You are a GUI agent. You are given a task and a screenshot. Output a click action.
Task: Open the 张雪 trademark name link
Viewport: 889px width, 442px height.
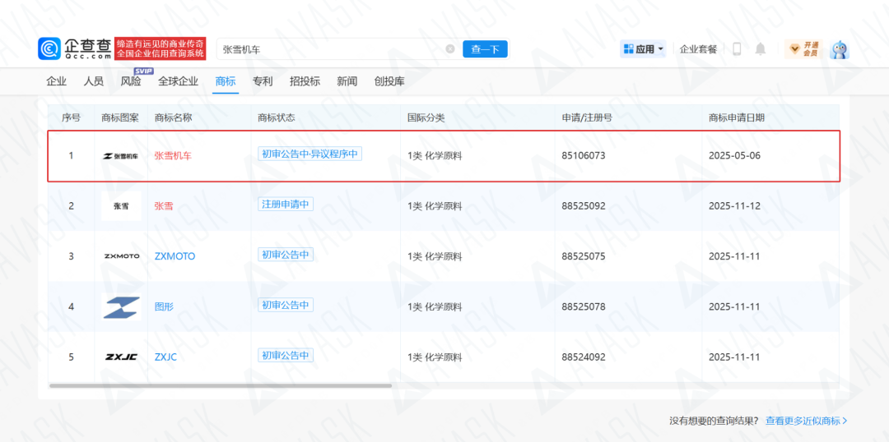click(164, 206)
